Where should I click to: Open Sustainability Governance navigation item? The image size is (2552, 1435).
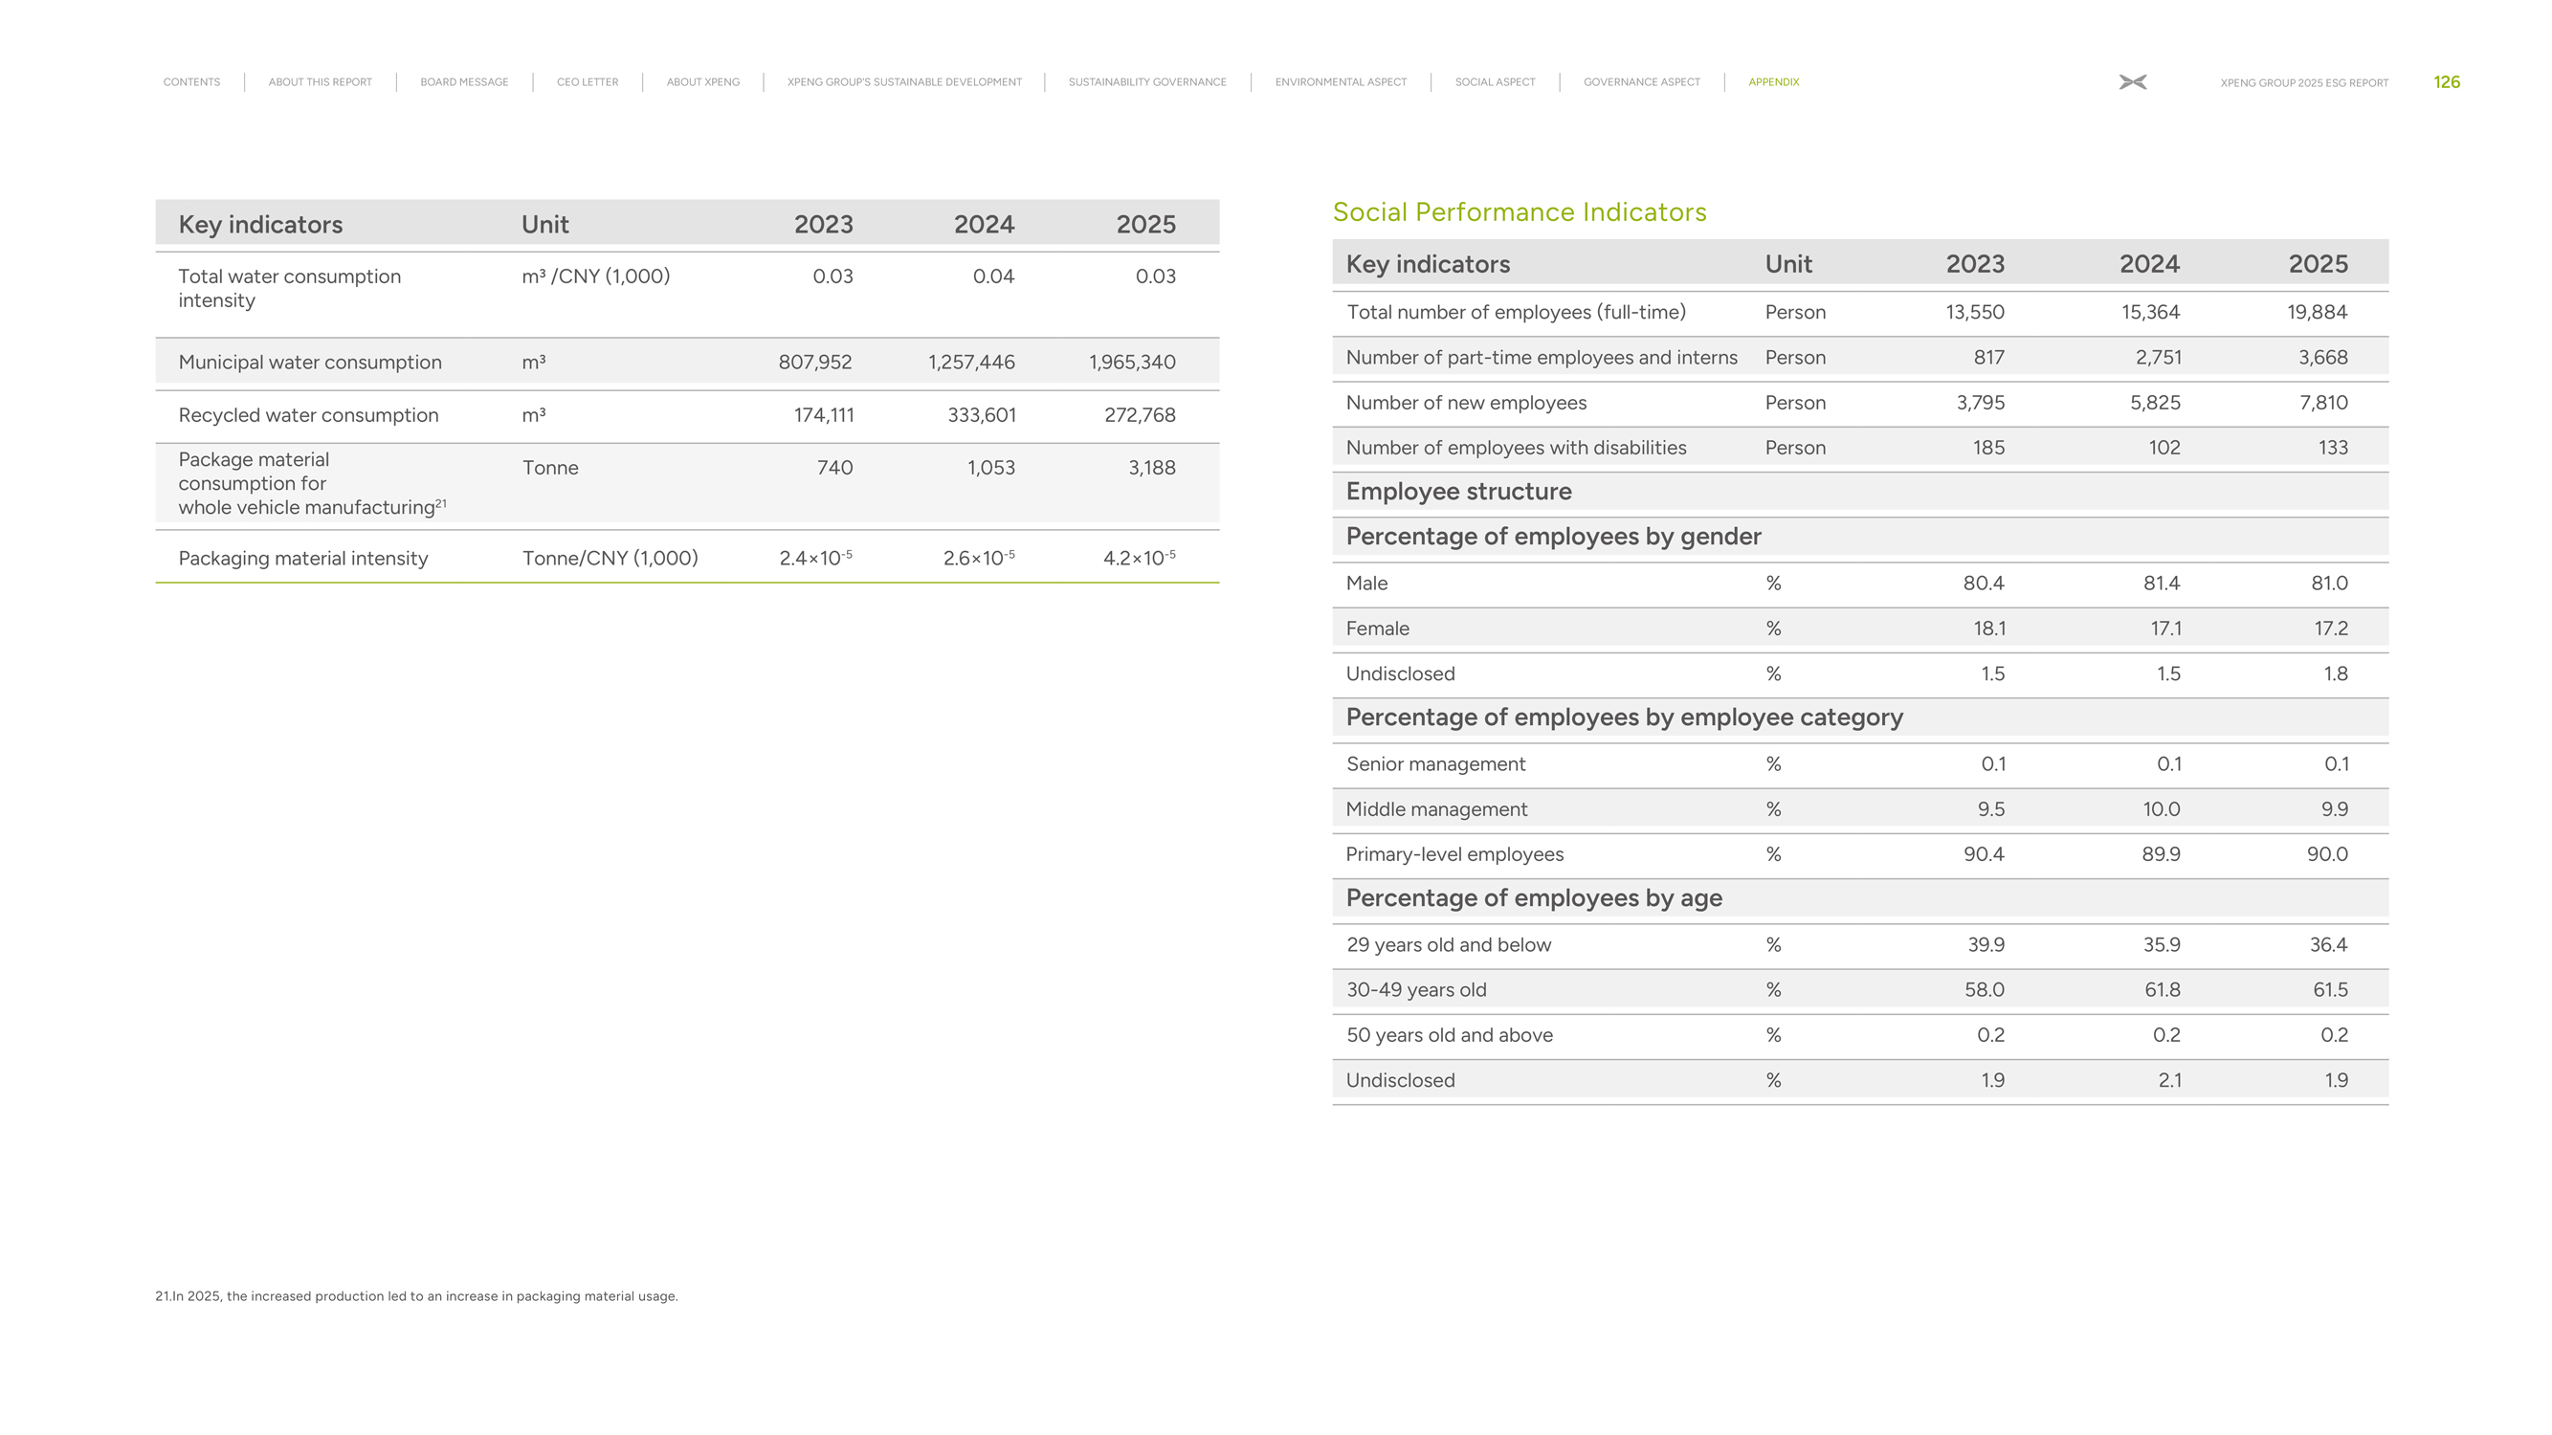1147,82
